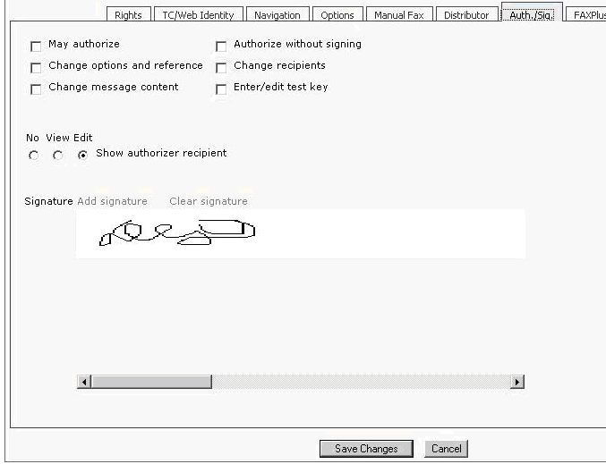
Task: Open the Distributor tab
Action: click(x=466, y=15)
